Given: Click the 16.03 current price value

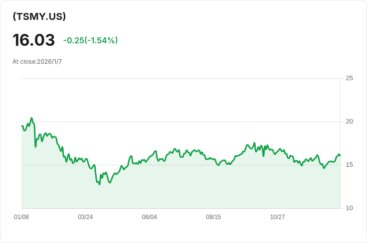Looking at the screenshot, I should [33, 40].
